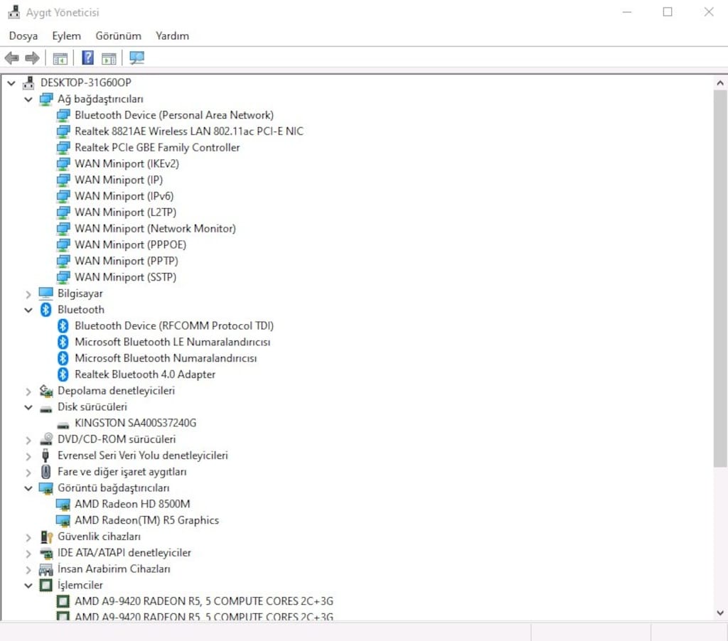Viewport: 728px width, 641px height.
Task: Select Microsoft Bluetooth LE Numaralandırıcısı
Action: 172,342
